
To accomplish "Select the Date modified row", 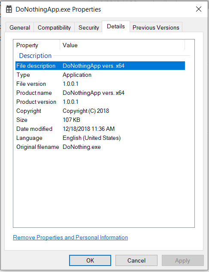I will (x=100, y=129).
